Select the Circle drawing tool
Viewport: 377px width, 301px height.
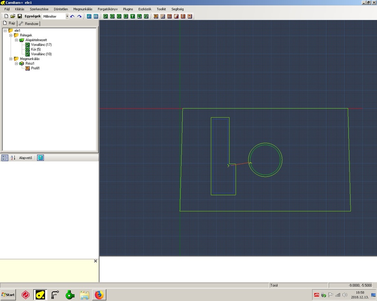tap(112, 16)
